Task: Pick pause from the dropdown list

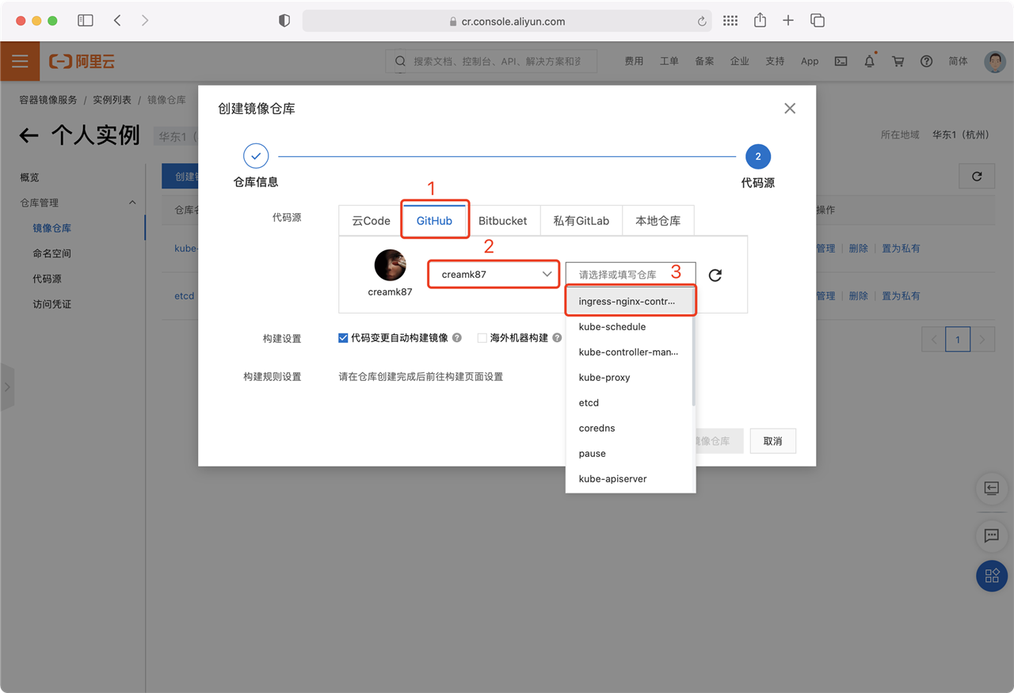Action: pos(630,454)
